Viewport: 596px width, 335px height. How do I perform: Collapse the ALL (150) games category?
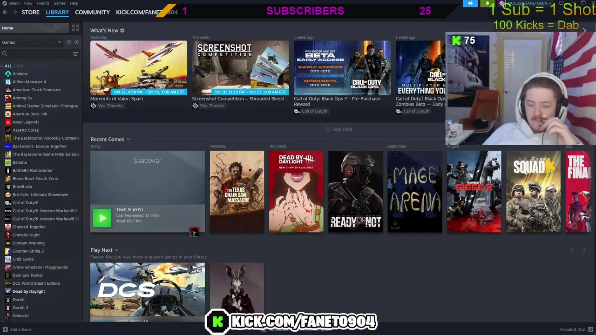click(3, 66)
